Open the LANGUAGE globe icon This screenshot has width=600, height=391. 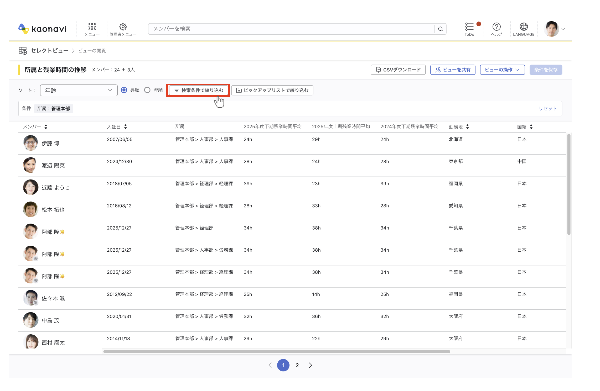point(524,27)
